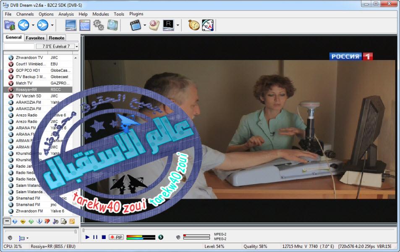Click the seek slider above playback buttons

point(239,230)
